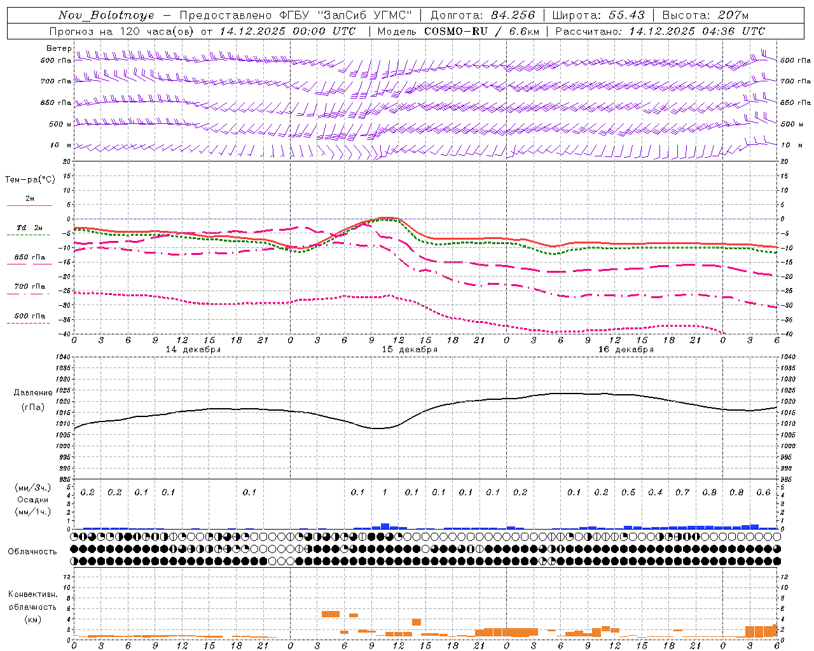
Task: Click the highest orange convective cloud bar
Action: 330,614
